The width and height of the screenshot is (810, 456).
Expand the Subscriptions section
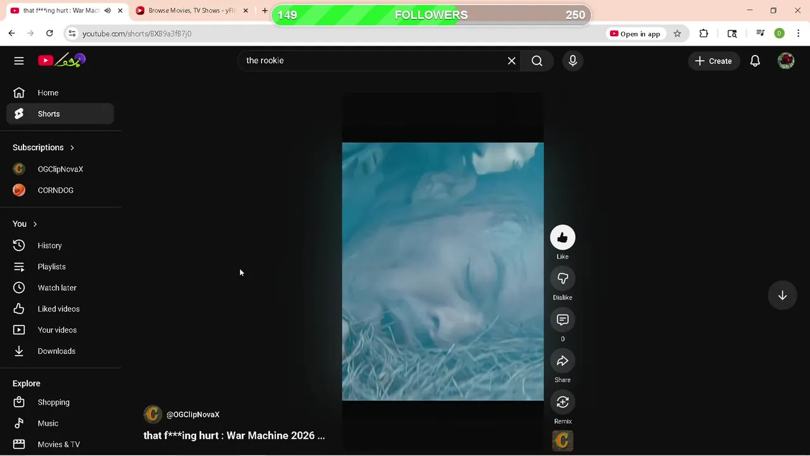pos(44,148)
